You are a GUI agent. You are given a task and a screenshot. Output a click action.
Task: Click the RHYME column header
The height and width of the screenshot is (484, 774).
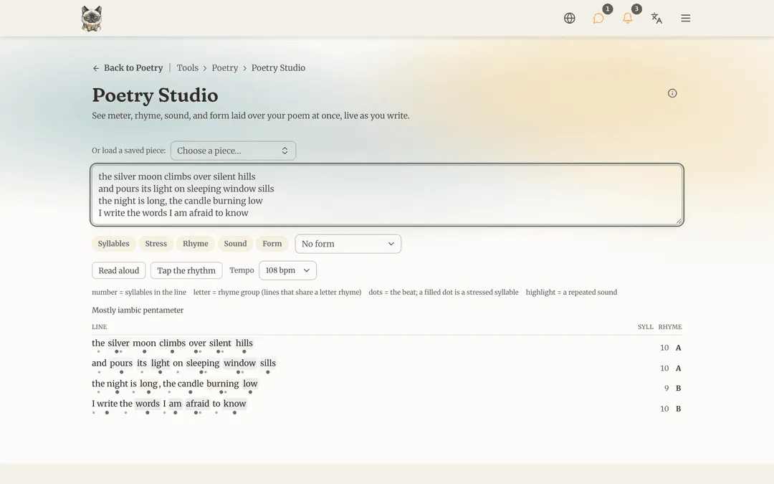(x=670, y=327)
